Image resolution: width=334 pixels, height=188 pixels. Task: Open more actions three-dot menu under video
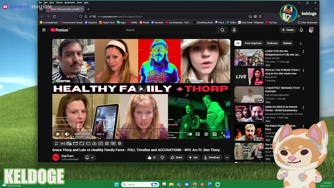pos(227,157)
